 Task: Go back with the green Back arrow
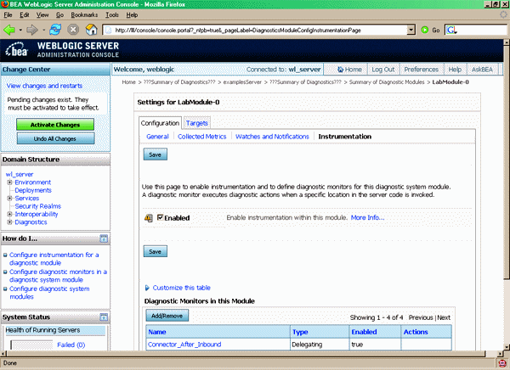click(x=9, y=31)
